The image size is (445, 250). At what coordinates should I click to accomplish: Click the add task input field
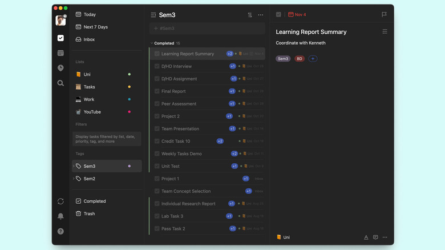pos(208,28)
